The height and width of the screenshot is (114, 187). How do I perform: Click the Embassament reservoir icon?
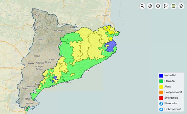point(161,109)
